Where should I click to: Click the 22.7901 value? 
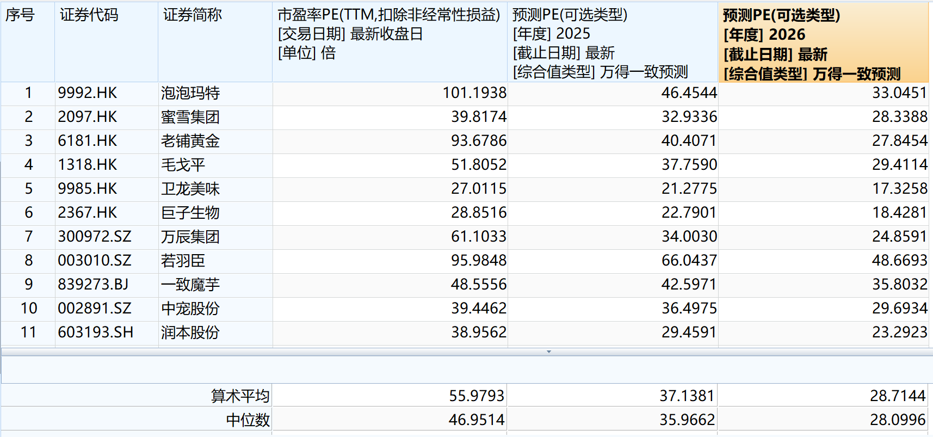pos(689,213)
